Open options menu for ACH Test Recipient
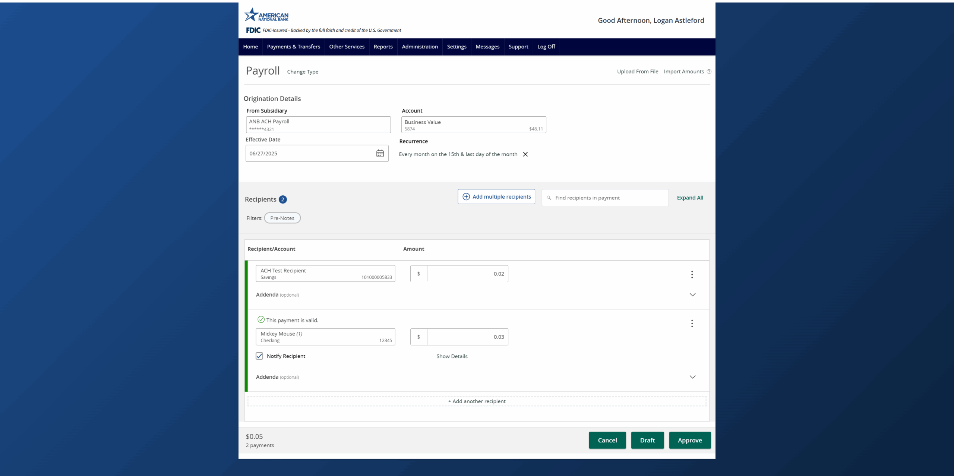Screen dimensions: 954x476 click(692, 274)
